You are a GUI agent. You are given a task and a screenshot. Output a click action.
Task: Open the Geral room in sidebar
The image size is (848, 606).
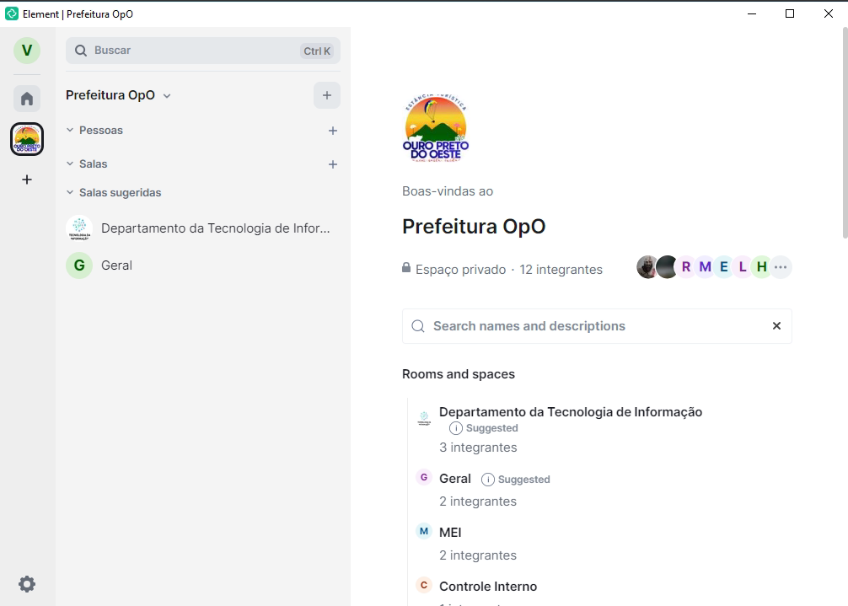click(x=116, y=265)
